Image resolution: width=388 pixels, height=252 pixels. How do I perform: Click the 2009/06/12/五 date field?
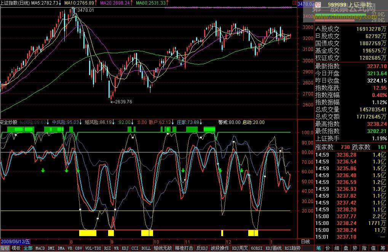(x=15, y=242)
